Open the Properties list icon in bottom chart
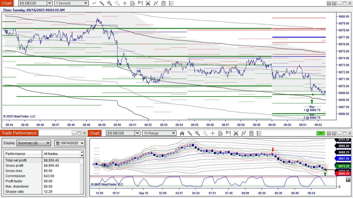 [259, 133]
